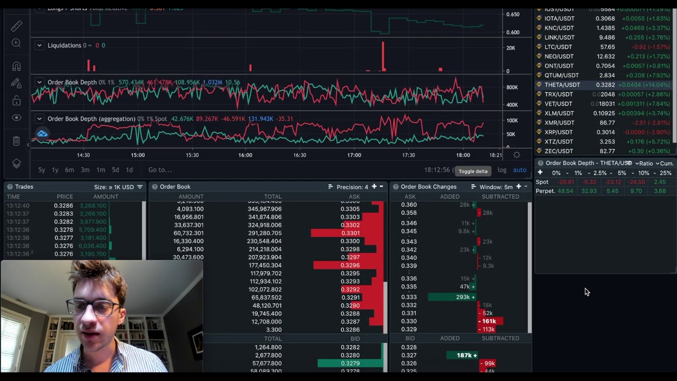The image size is (677, 381).
Task: Collapse the drawing toolbar with the arrow
Action: click(29, 144)
